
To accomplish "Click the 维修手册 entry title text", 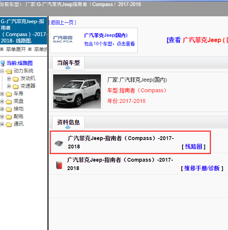I will point(120,164).
